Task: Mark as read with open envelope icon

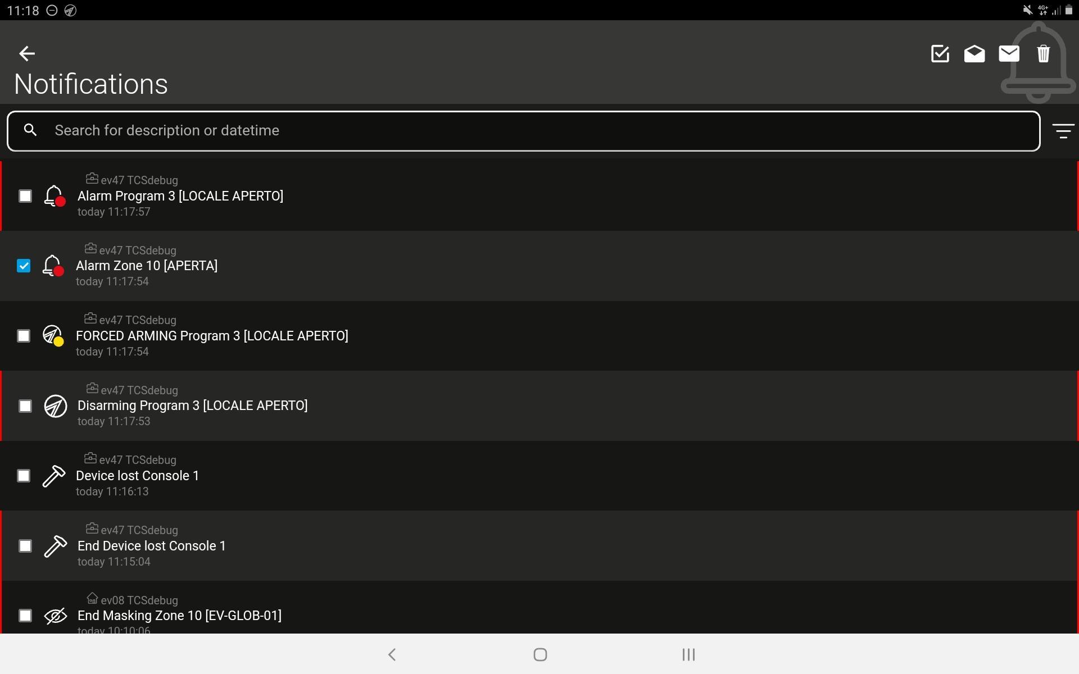Action: click(974, 54)
